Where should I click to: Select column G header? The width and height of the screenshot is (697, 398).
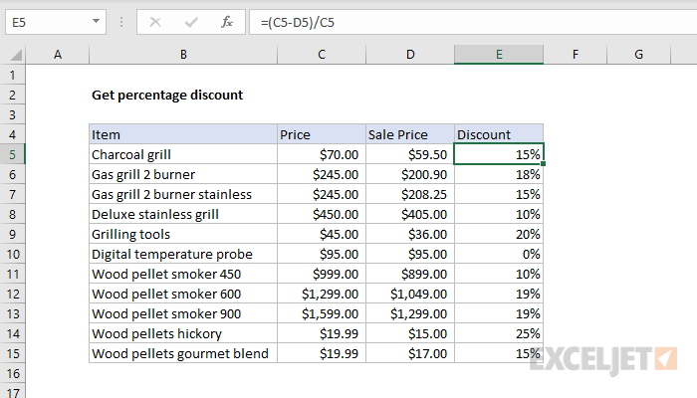[x=638, y=55]
